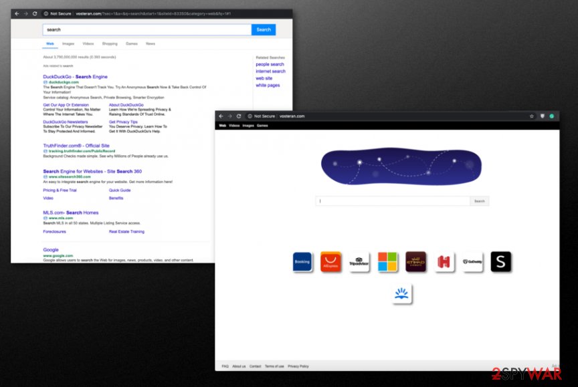Screen dimensions: 578x387
Task: Open FAQ footer link
Action: [225, 366]
